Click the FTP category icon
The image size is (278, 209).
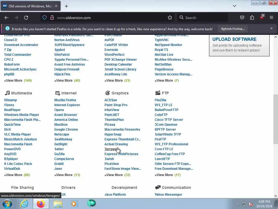158,93
